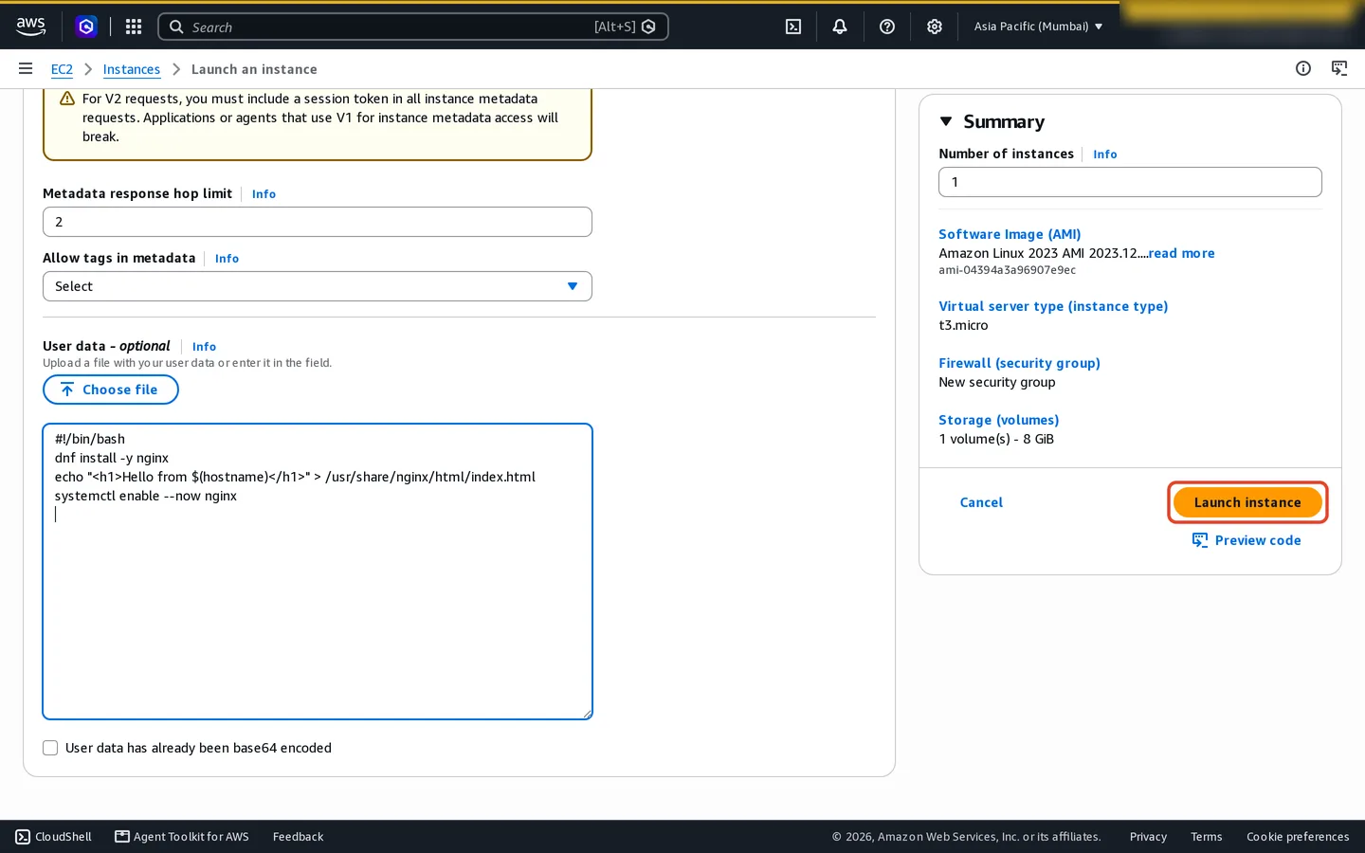
Task: Open Storage (volumes) link
Action: (x=999, y=420)
